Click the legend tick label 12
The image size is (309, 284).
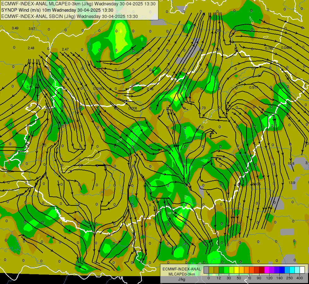click(219, 278)
